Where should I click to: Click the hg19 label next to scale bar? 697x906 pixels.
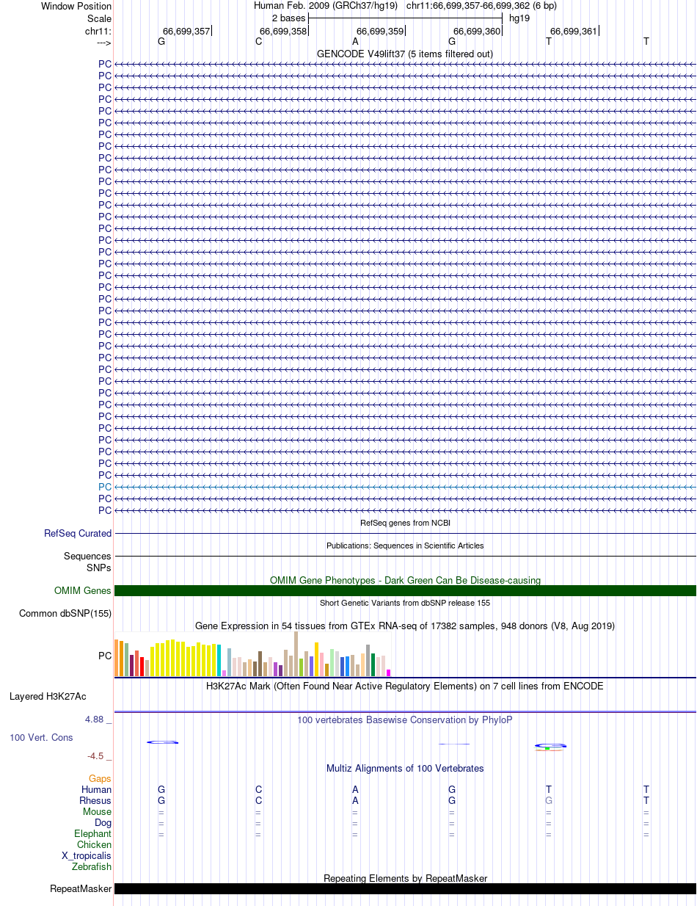(x=519, y=18)
